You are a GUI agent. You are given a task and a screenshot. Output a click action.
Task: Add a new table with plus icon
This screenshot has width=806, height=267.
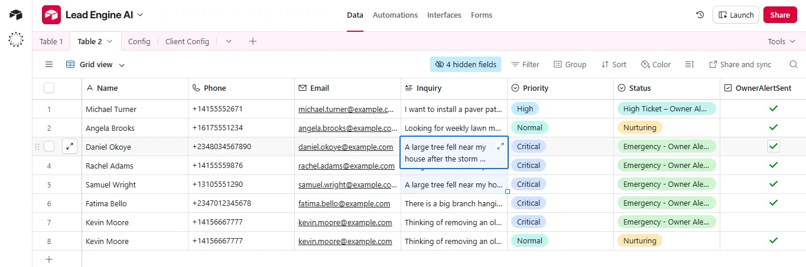point(253,41)
